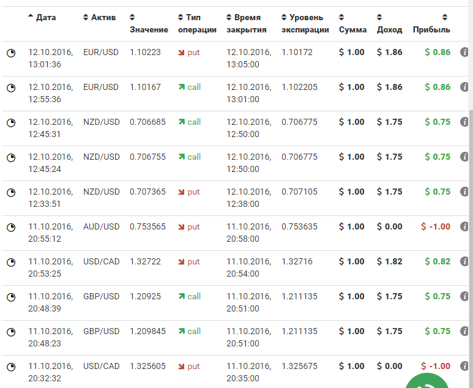The height and width of the screenshot is (388, 473).
Task: Click closing time 12:38:00 cell
Action: (249, 198)
